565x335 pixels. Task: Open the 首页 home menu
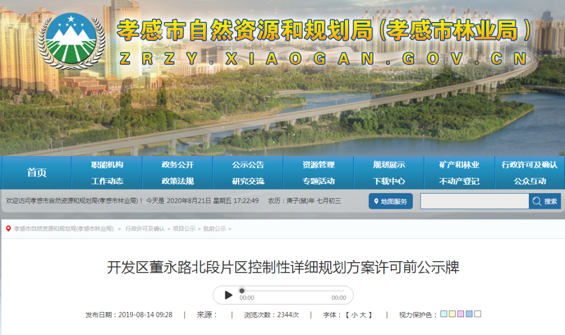pyautogui.click(x=37, y=173)
